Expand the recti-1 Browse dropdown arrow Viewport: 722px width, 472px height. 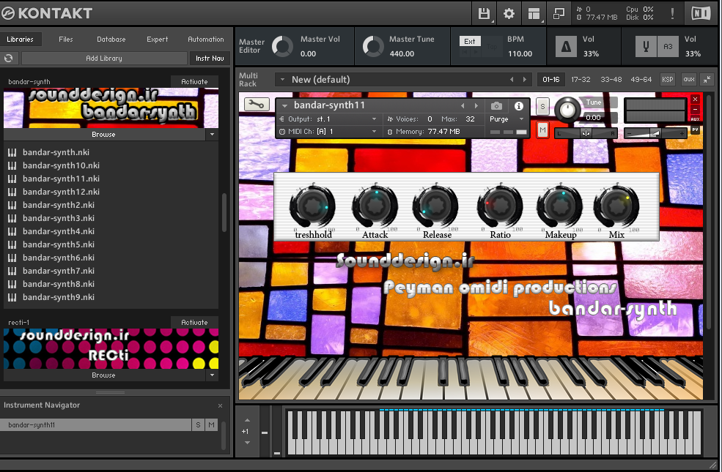pyautogui.click(x=212, y=375)
